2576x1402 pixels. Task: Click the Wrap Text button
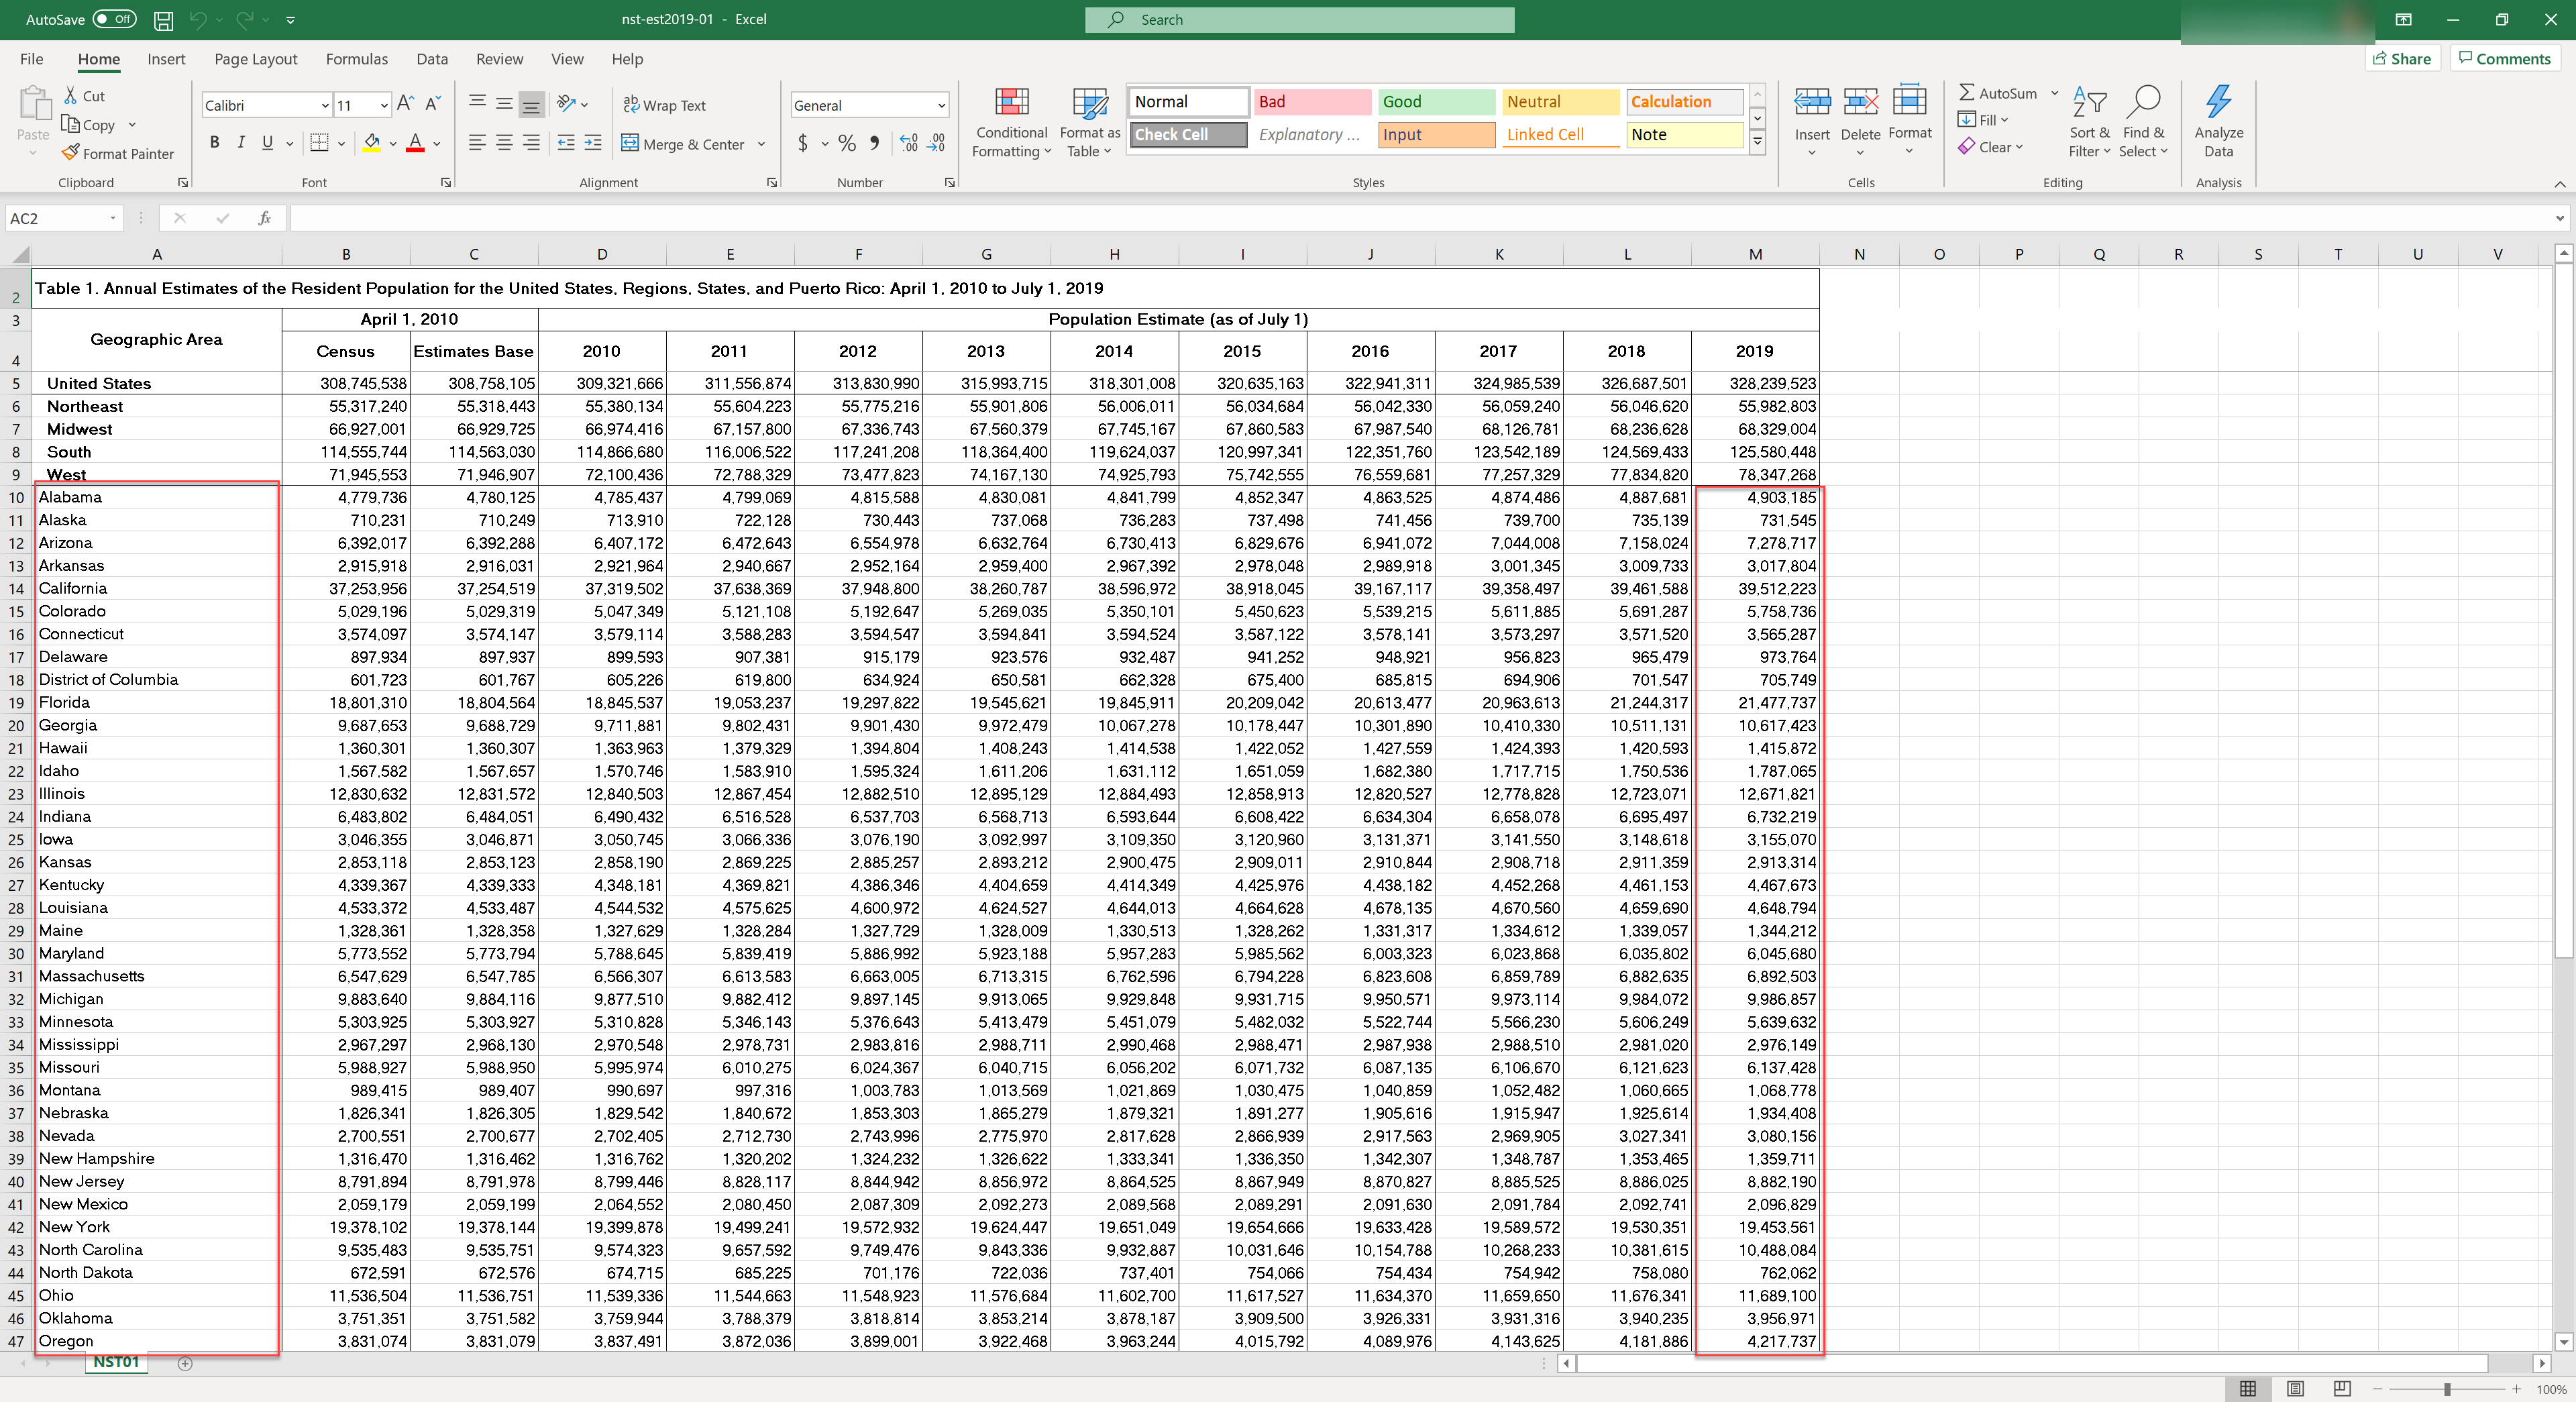tap(664, 105)
